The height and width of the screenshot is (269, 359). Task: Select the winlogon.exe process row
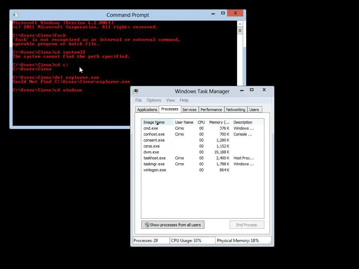(x=202, y=170)
